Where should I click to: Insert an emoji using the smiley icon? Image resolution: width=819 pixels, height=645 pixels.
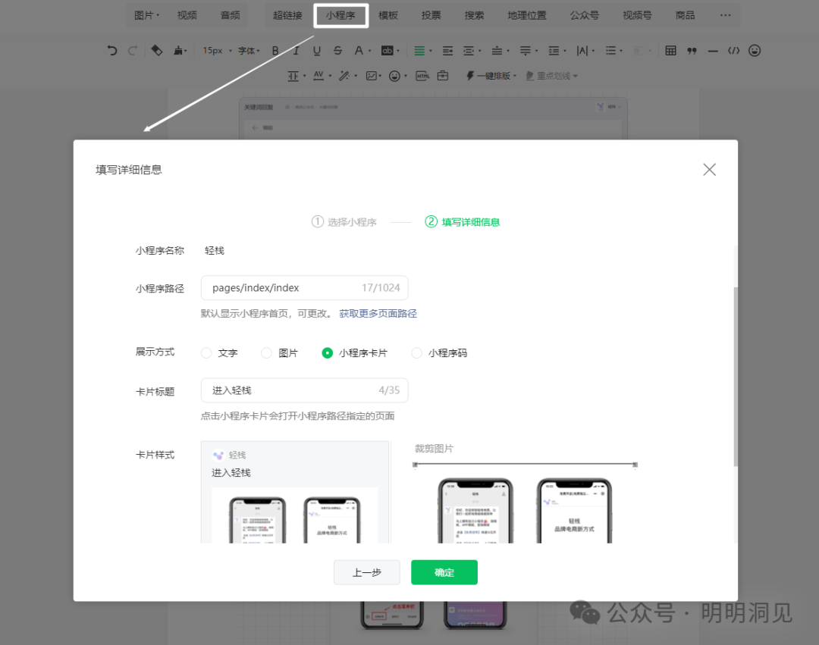pyautogui.click(x=755, y=50)
